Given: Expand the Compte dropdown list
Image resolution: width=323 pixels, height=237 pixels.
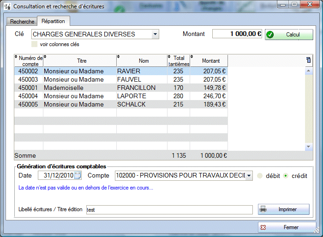Looking at the screenshot, I should [x=249, y=175].
